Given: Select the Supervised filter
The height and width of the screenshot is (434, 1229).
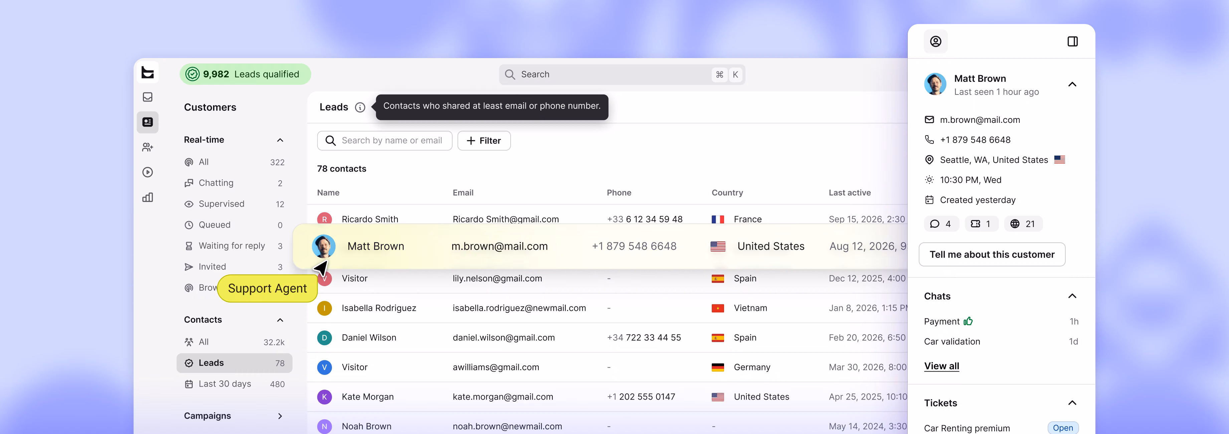Looking at the screenshot, I should [234, 204].
